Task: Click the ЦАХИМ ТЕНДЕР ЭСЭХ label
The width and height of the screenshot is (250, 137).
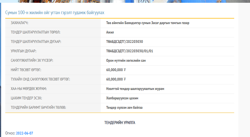Action: 26,98
